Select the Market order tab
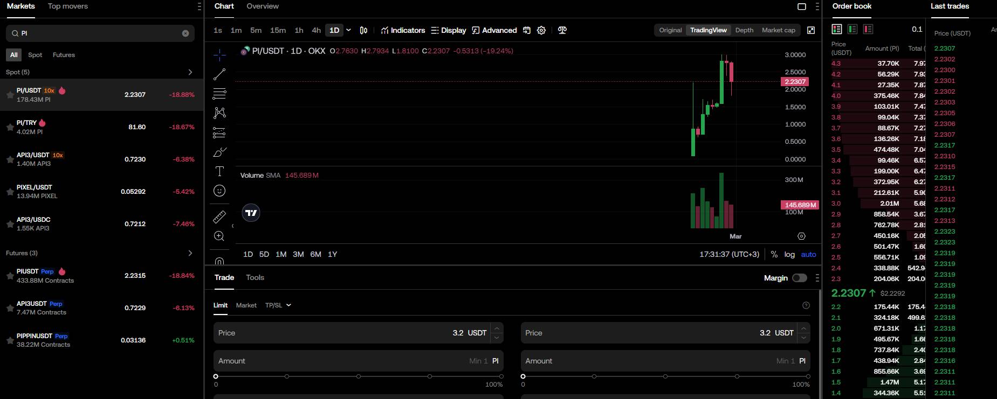The width and height of the screenshot is (997, 399). pyautogui.click(x=246, y=305)
